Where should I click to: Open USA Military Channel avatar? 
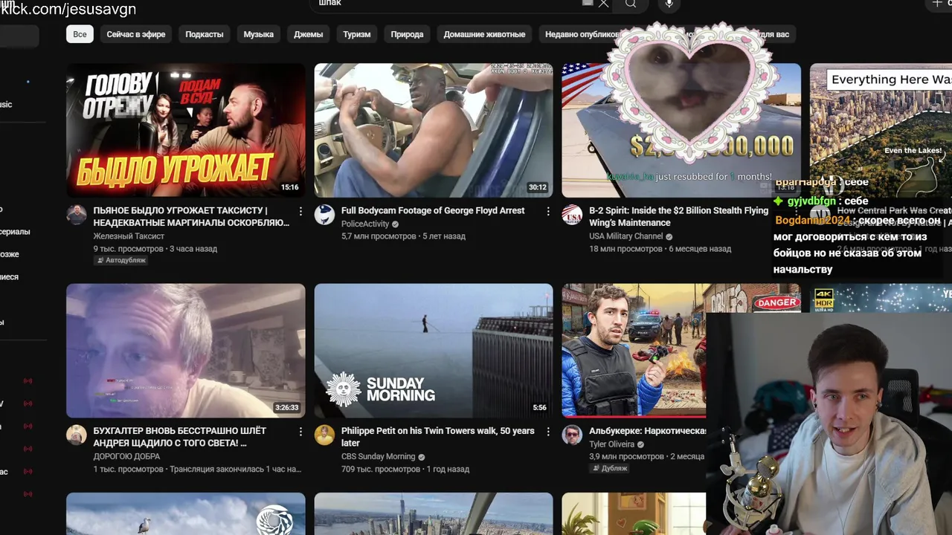tap(572, 215)
